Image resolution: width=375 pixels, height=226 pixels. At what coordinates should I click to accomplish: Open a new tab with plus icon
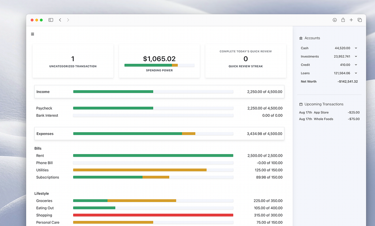pos(351,20)
